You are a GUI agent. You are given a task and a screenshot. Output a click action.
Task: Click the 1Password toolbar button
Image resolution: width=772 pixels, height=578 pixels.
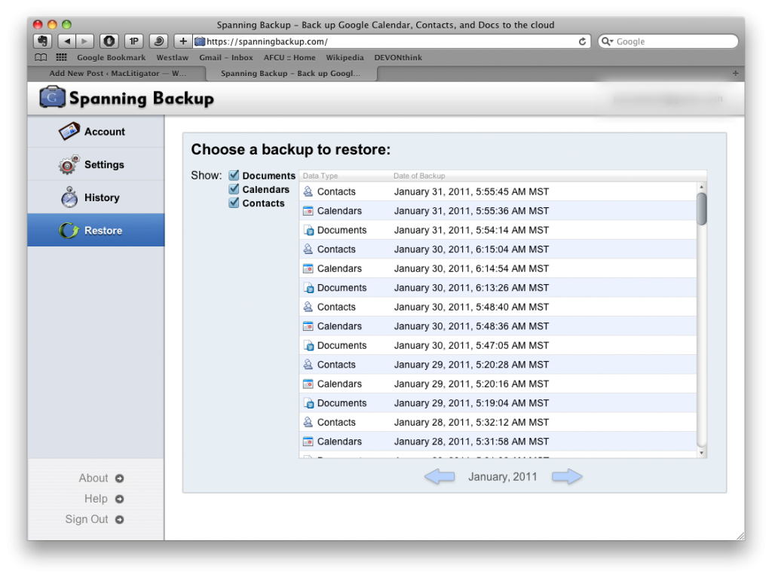pos(134,41)
